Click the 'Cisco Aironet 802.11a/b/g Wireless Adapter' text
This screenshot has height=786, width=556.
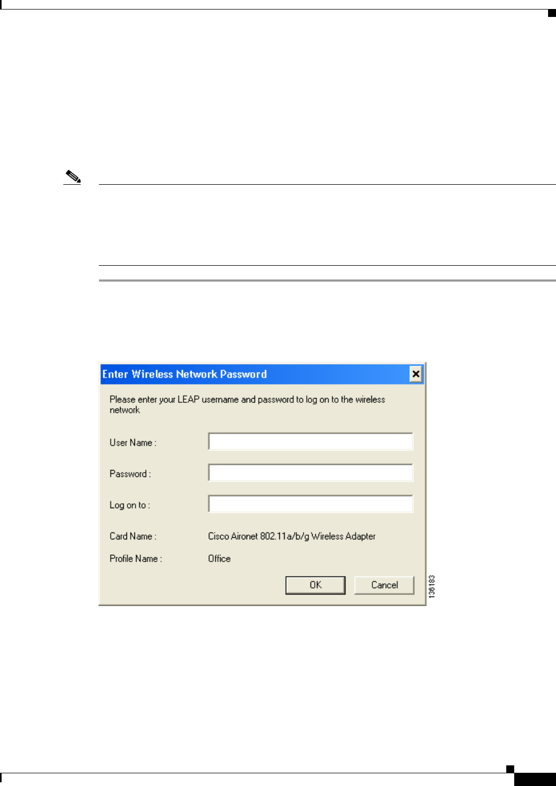291,536
